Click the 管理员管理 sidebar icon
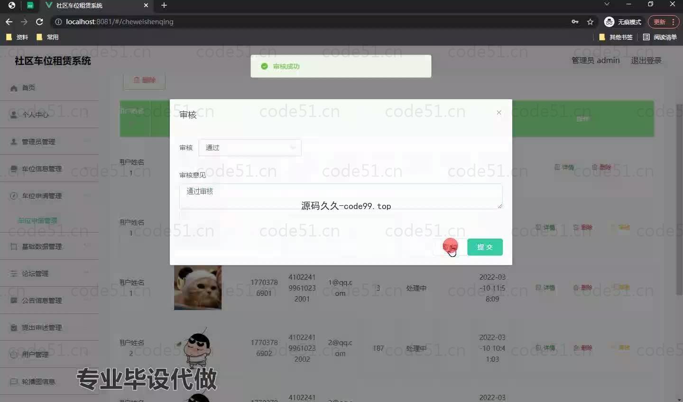 click(14, 142)
